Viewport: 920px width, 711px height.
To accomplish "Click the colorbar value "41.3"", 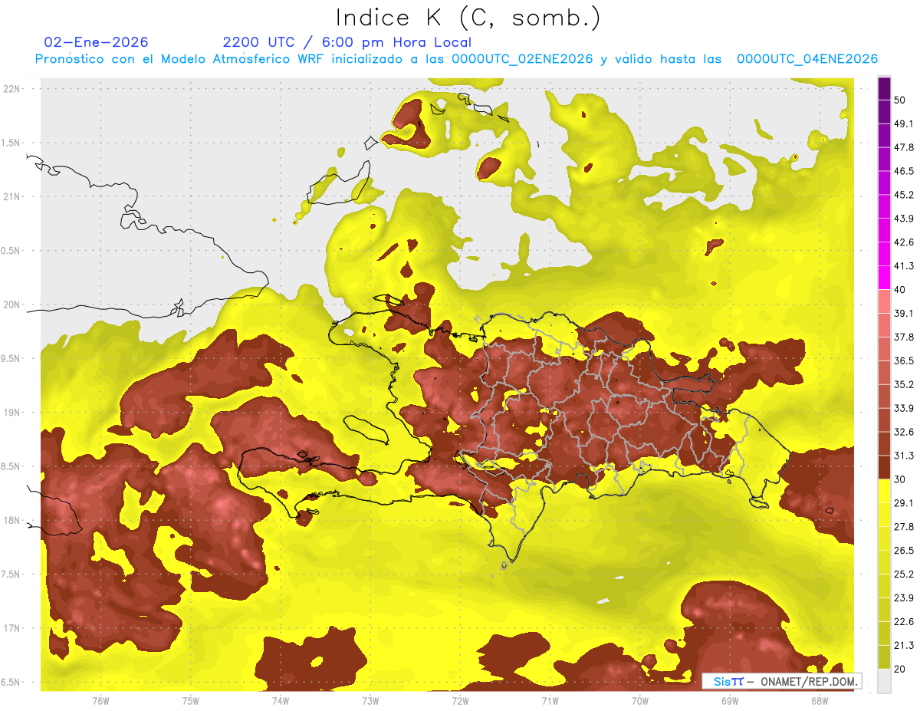I will coord(904,266).
